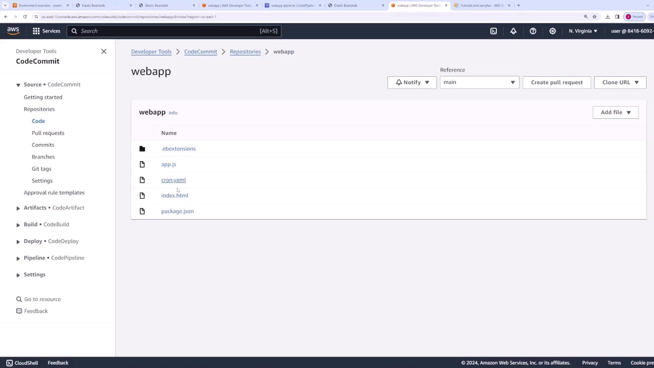Open the cron.yaml file link

(173, 180)
